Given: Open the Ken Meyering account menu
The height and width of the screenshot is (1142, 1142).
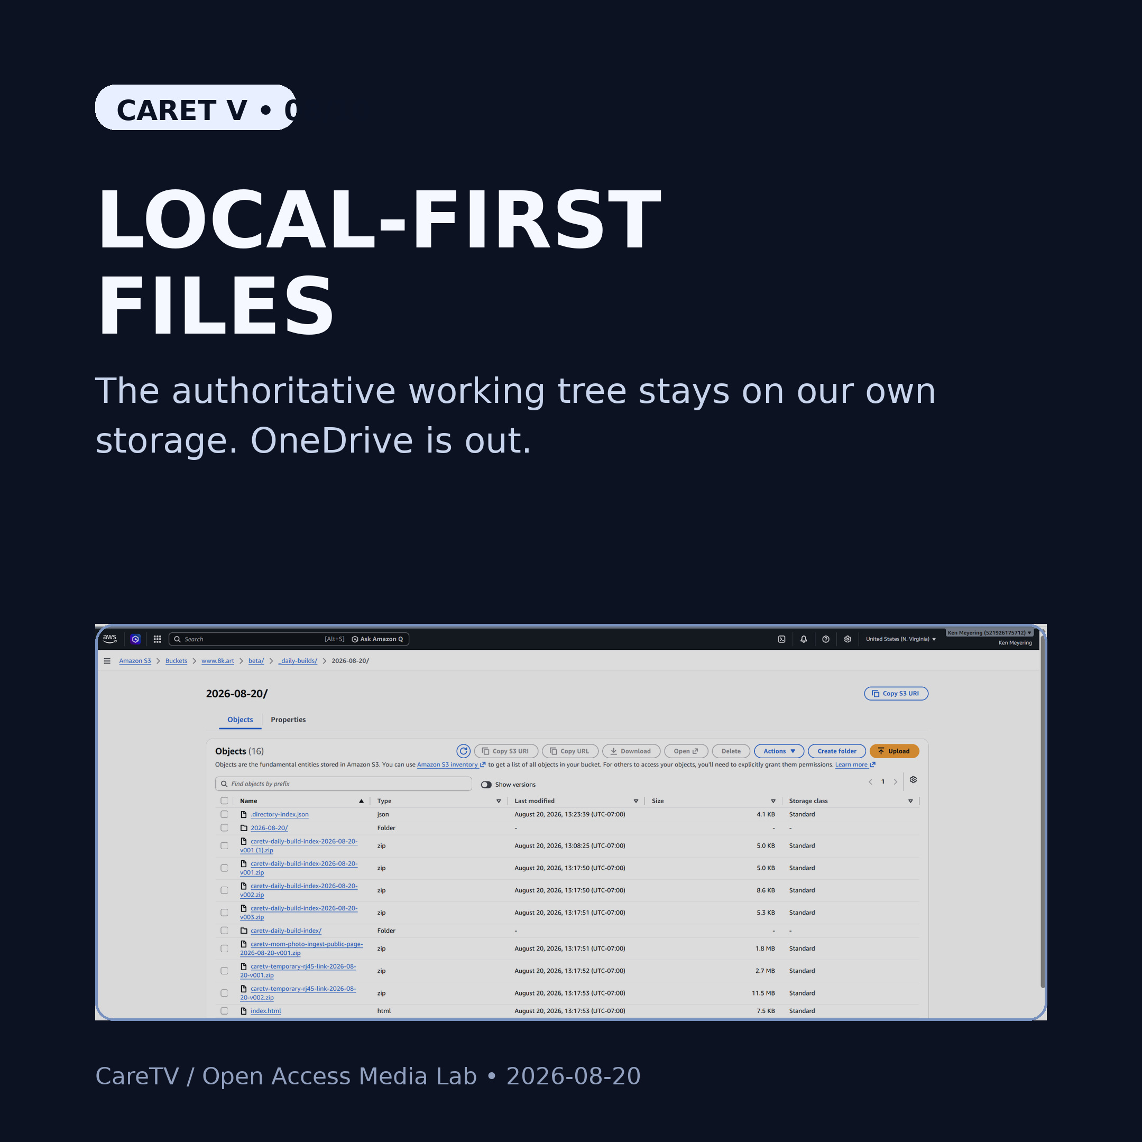Looking at the screenshot, I should [x=990, y=633].
